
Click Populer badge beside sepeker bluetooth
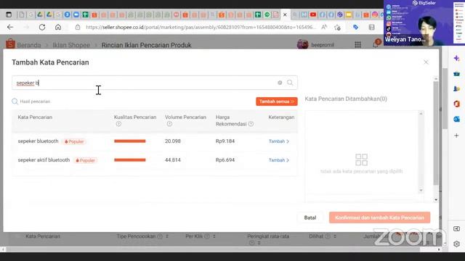pos(74,141)
